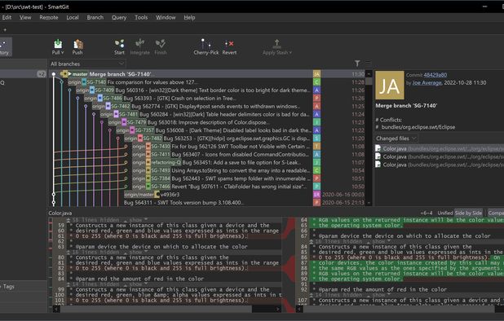Image resolution: width=504 pixels, height=321 pixels.
Task: Click the filter funnel icon above commit list
Action: point(357,64)
